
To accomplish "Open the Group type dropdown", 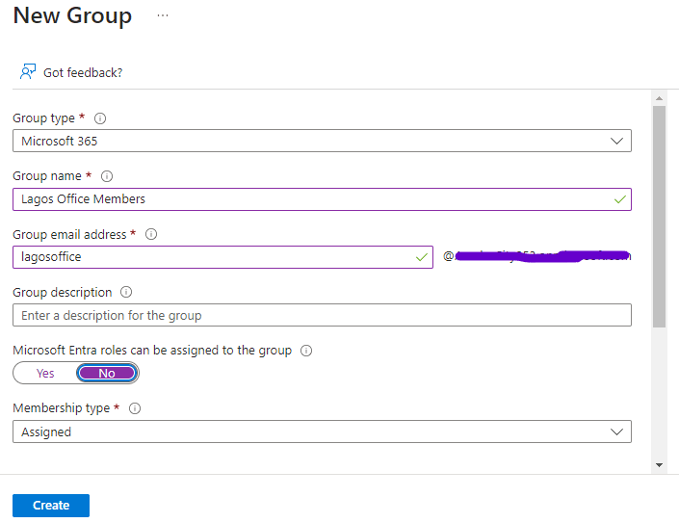I will [322, 142].
